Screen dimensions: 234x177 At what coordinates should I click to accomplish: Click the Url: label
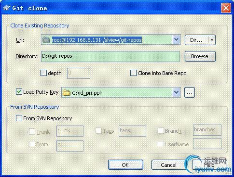(x=20, y=40)
